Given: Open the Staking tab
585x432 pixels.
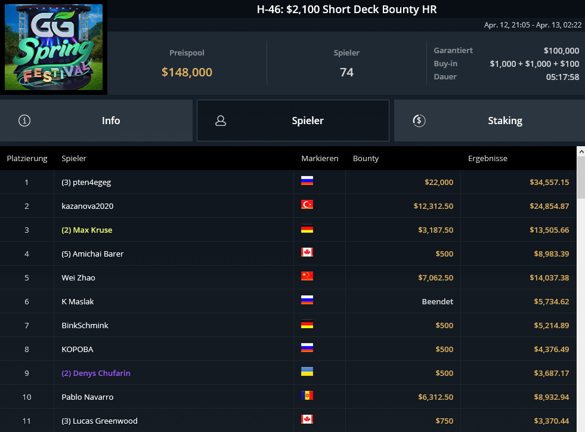Looking at the screenshot, I should coord(490,121).
